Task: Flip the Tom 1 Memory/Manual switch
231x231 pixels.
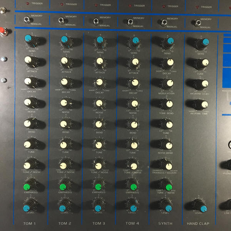Action: pyautogui.click(x=27, y=20)
